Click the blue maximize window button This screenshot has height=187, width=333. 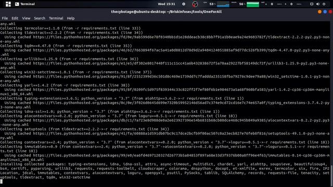[x=325, y=12]
